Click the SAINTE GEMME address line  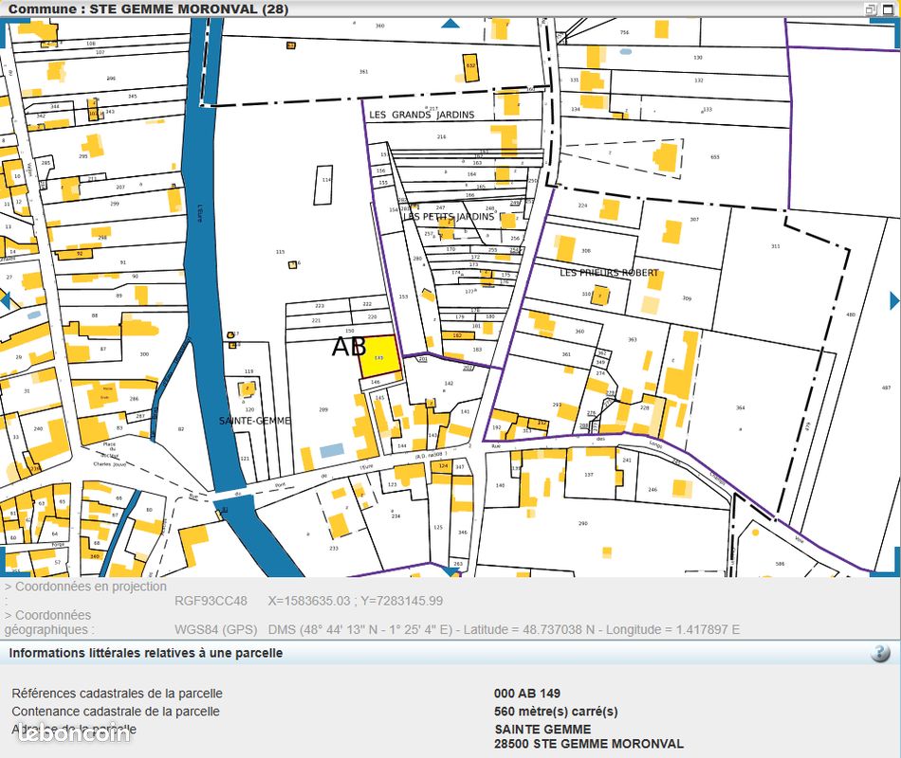click(x=542, y=730)
